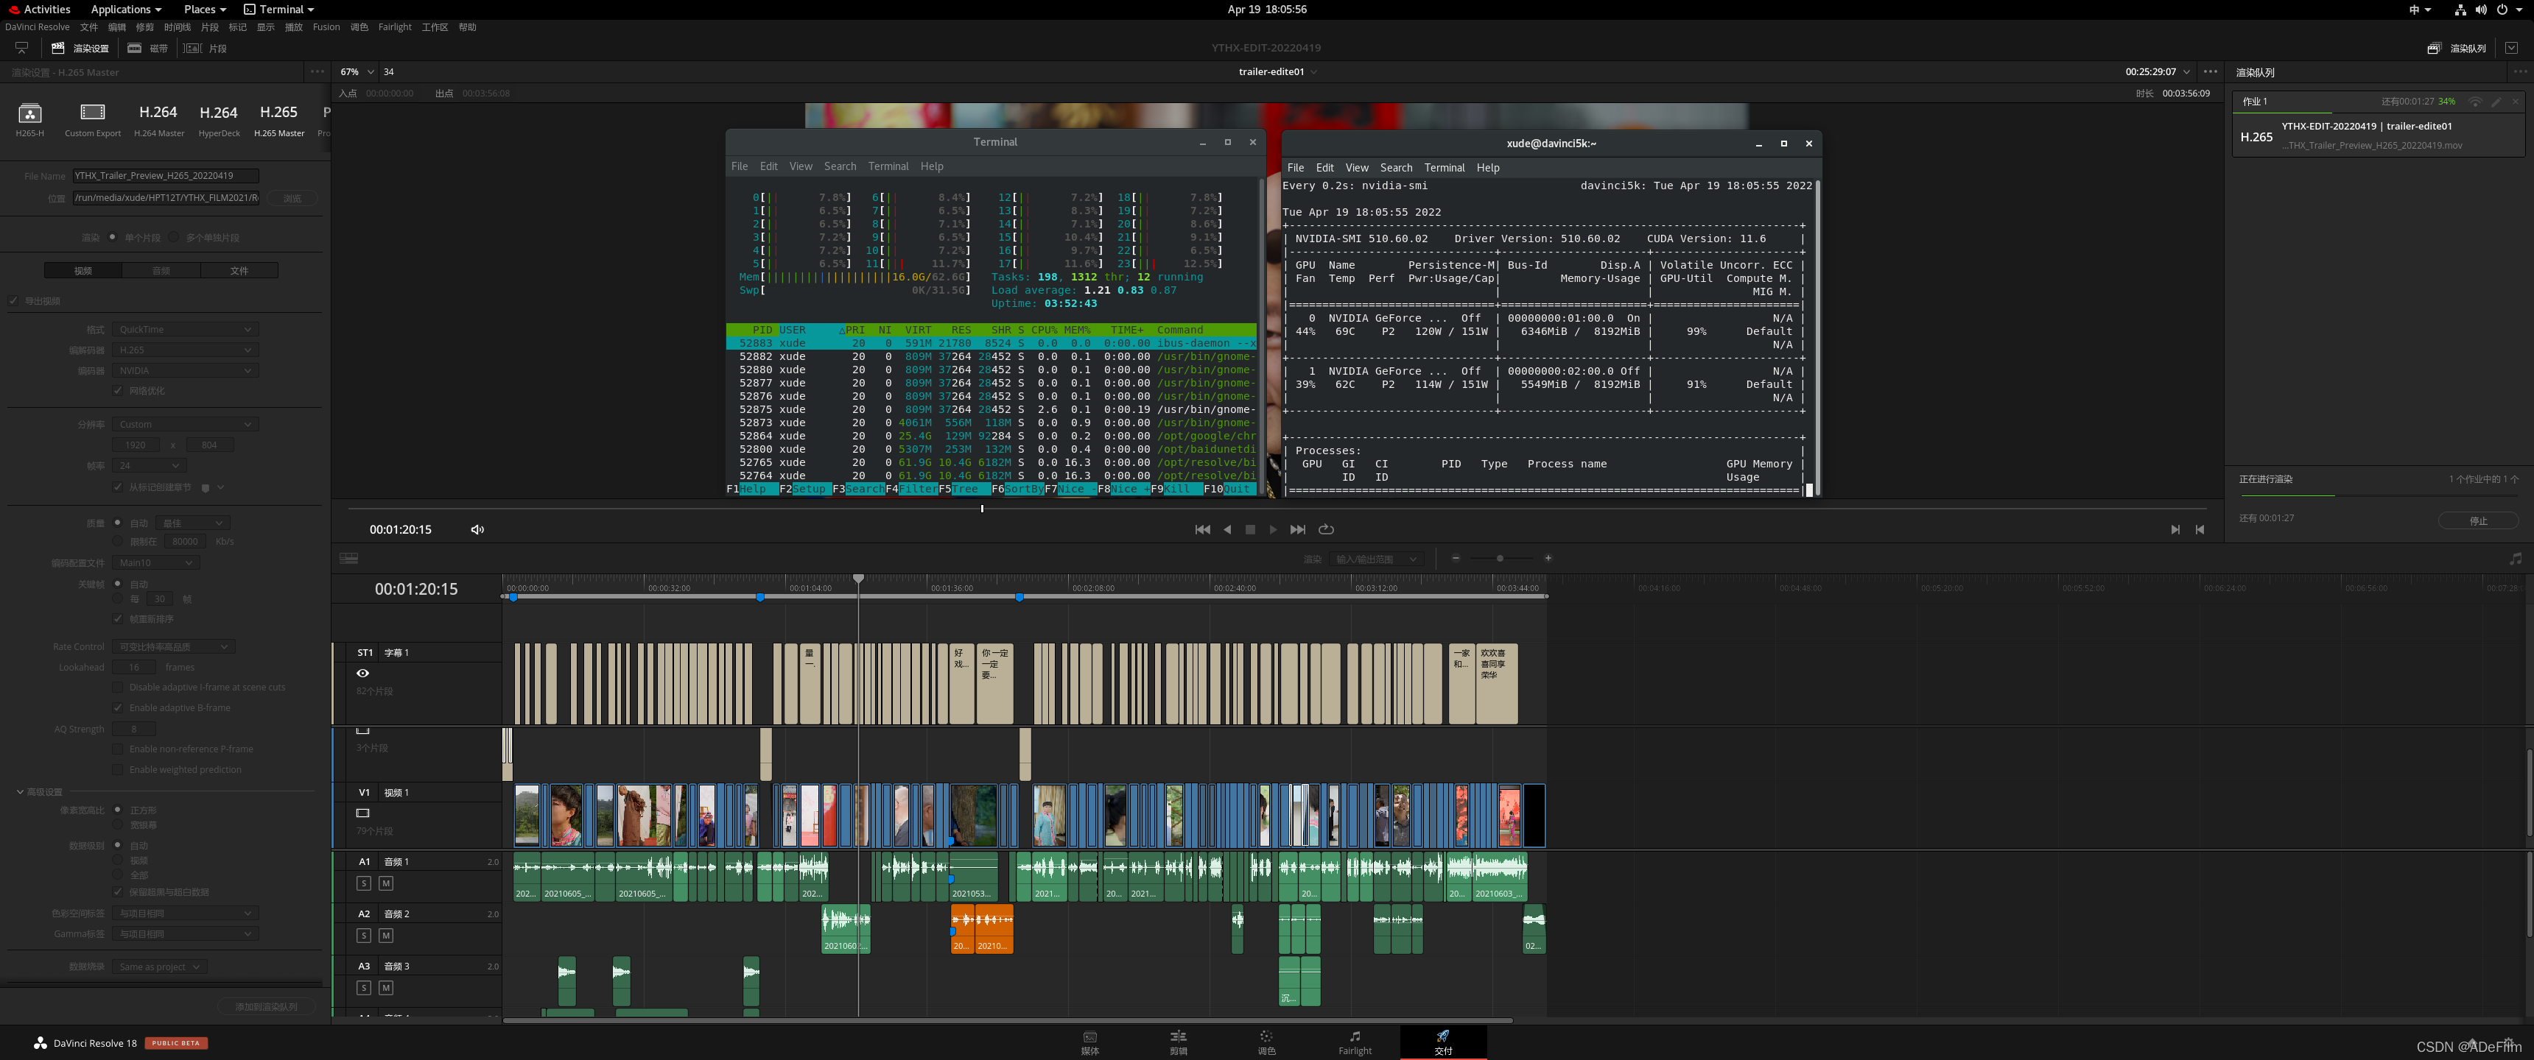Click the timeline zoom slider handle
This screenshot has width=2534, height=1060.
(x=1499, y=559)
